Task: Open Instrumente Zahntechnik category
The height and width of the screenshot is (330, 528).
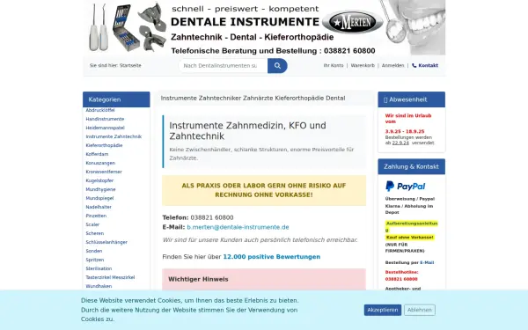Action: pyautogui.click(x=114, y=136)
